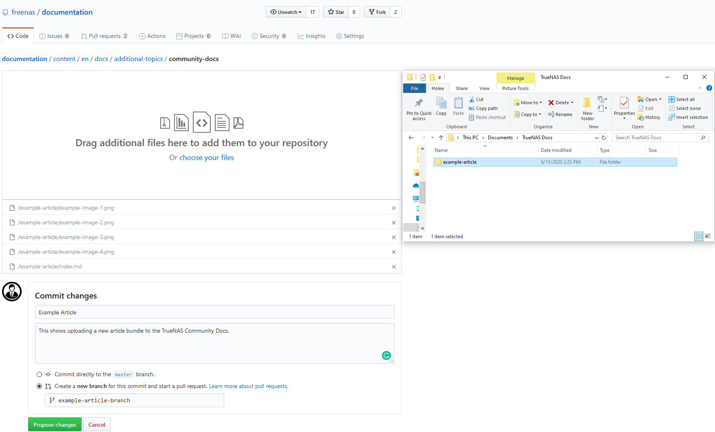715x432 pixels.
Task: Click the choose your files link
Action: pyautogui.click(x=206, y=158)
